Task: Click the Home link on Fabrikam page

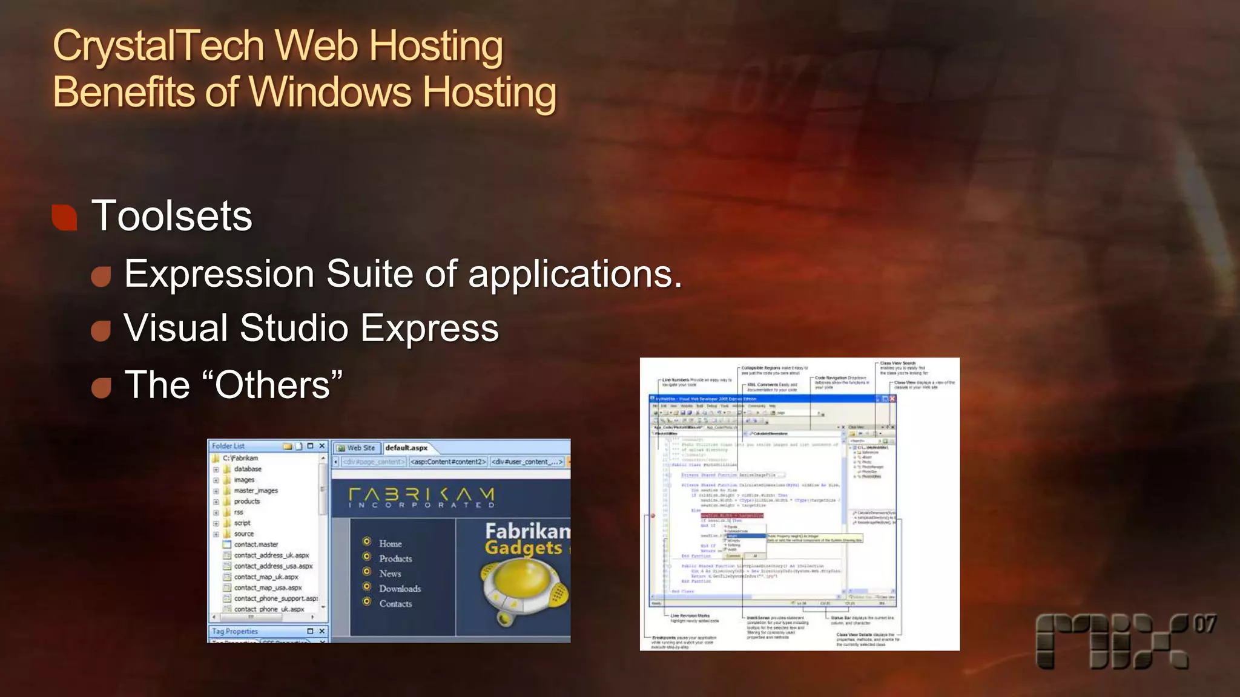Action: 391,543
